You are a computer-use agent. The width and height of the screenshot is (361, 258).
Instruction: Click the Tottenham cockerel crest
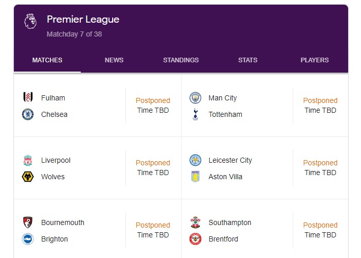tap(195, 114)
